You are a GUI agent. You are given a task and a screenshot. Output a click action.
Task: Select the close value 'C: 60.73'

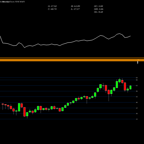(52, 9)
